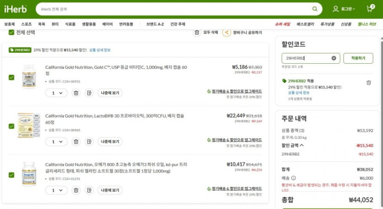Open the shopping cart icon in header
The height and width of the screenshot is (209, 383).
point(369,9)
